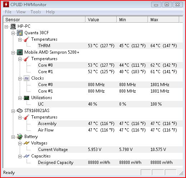Click the Clocks waveform icon

point(27,78)
